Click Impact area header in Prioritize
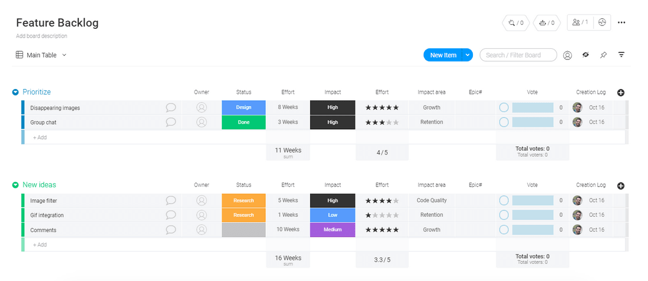The width and height of the screenshot is (648, 281). pyautogui.click(x=432, y=92)
